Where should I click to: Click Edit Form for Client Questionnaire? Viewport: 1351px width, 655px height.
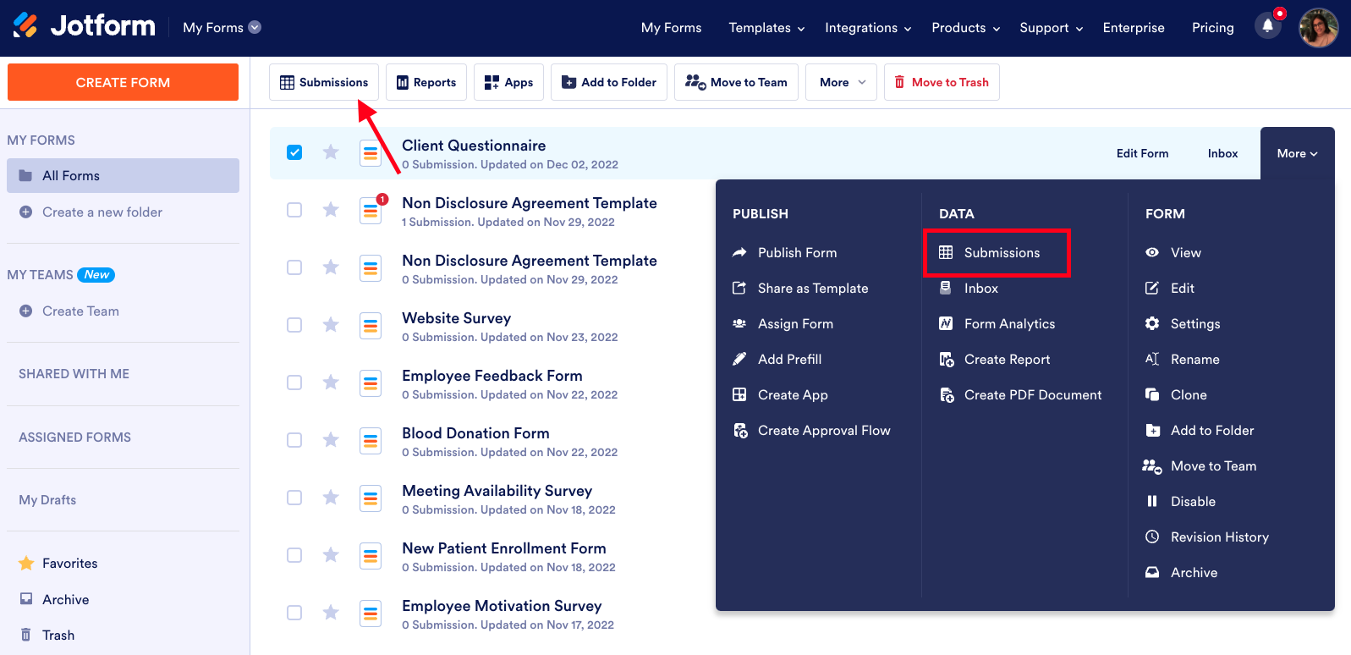pos(1142,153)
